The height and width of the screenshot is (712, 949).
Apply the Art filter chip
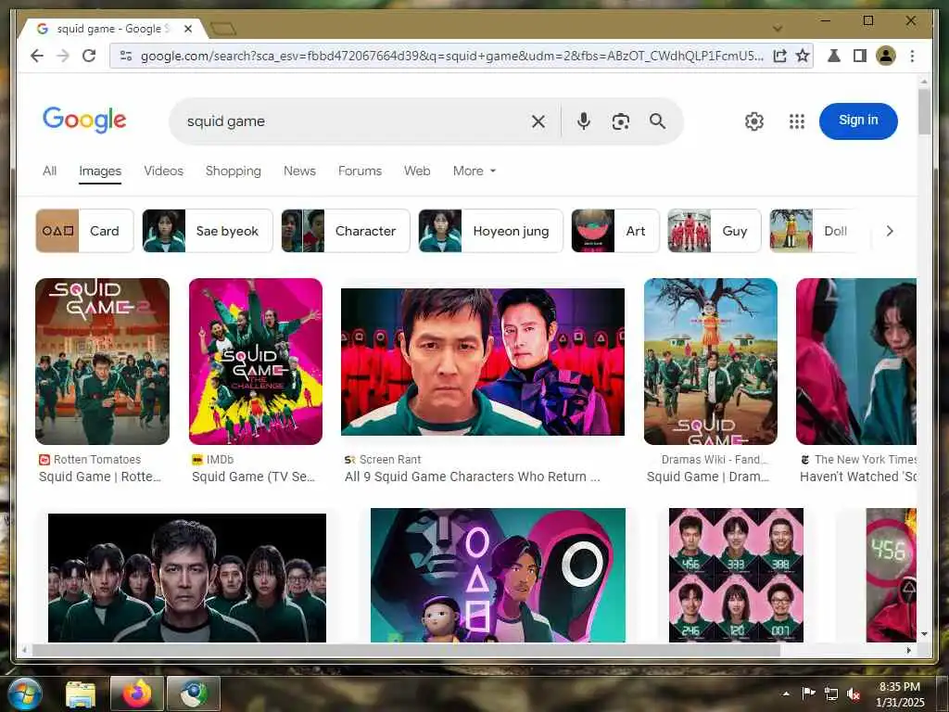[615, 231]
